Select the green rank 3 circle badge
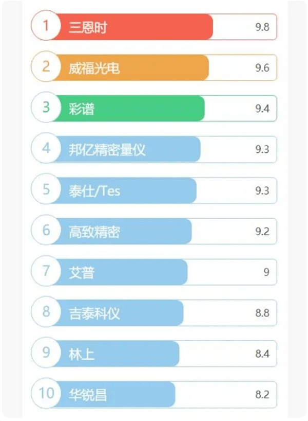This screenshot has height=421, width=308. click(46, 108)
